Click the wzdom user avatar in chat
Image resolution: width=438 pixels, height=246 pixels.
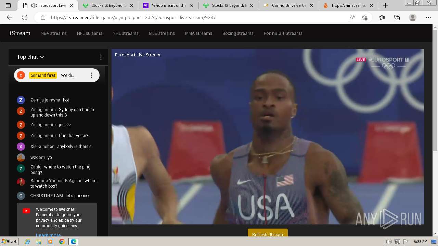coord(21,158)
